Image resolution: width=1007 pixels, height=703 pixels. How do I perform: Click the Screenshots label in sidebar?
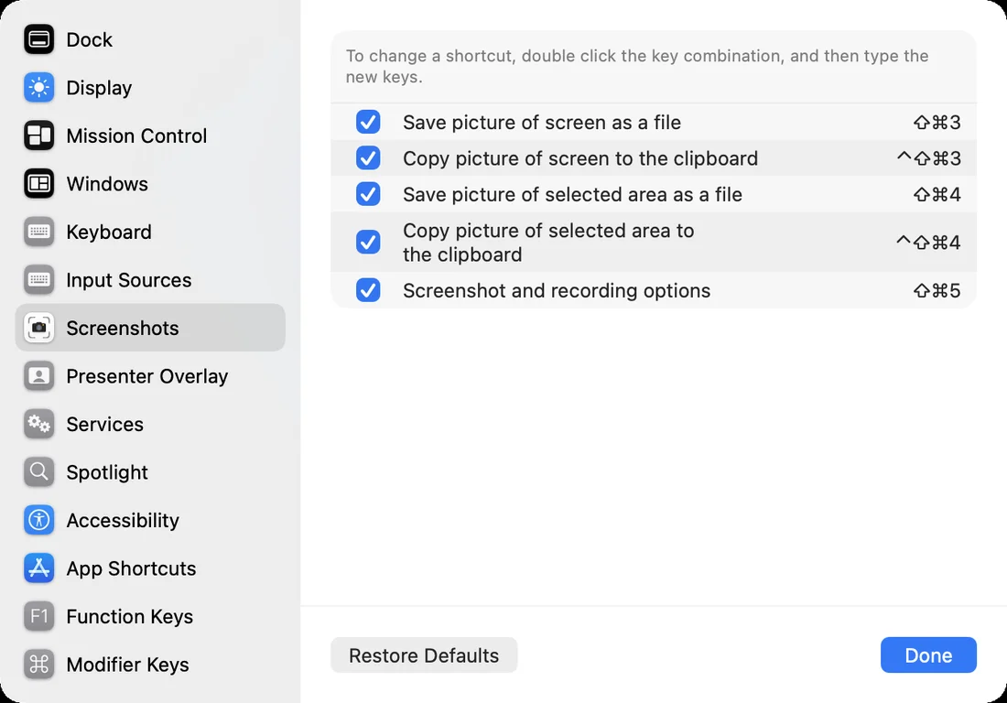tap(123, 328)
